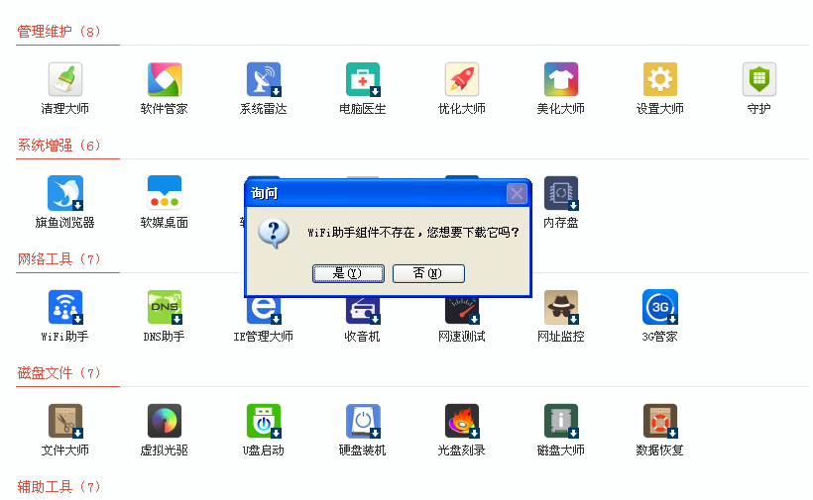Select the 管理维护 (8) category heading
This screenshot has width=813, height=500.
58,32
